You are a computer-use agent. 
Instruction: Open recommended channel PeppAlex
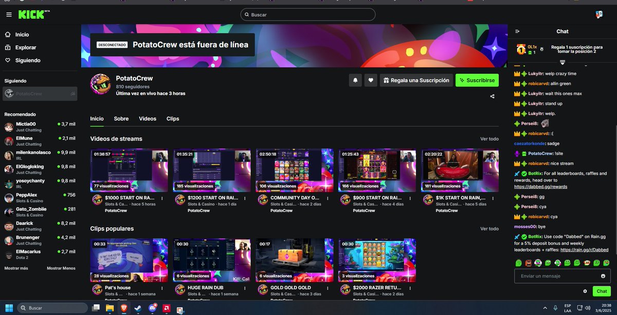pos(40,198)
